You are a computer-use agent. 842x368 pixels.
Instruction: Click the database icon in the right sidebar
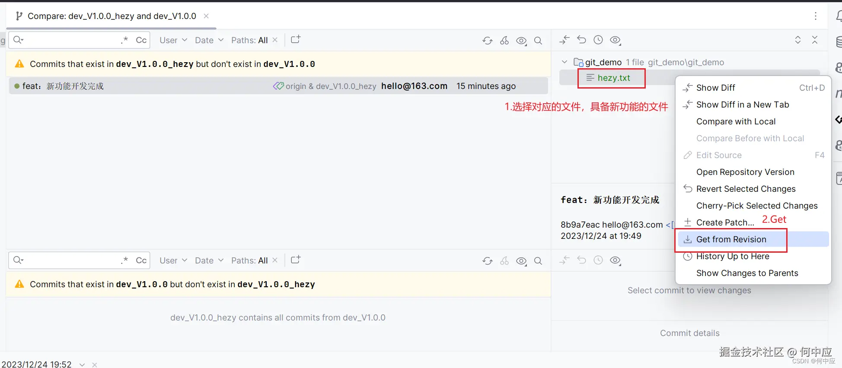pyautogui.click(x=839, y=42)
